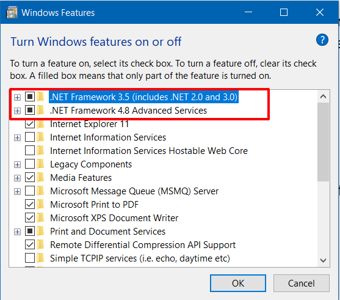Click folder icon next to Microsoft XPS Document Writer
The width and height of the screenshot is (340, 300).
click(x=40, y=218)
